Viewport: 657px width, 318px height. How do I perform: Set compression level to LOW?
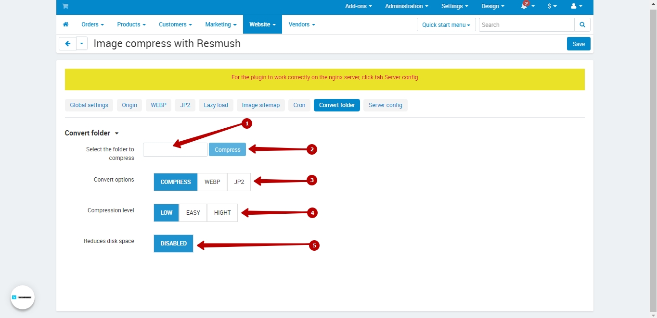point(167,213)
